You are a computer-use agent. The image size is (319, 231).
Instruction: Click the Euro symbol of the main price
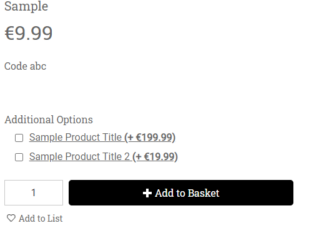[9, 33]
